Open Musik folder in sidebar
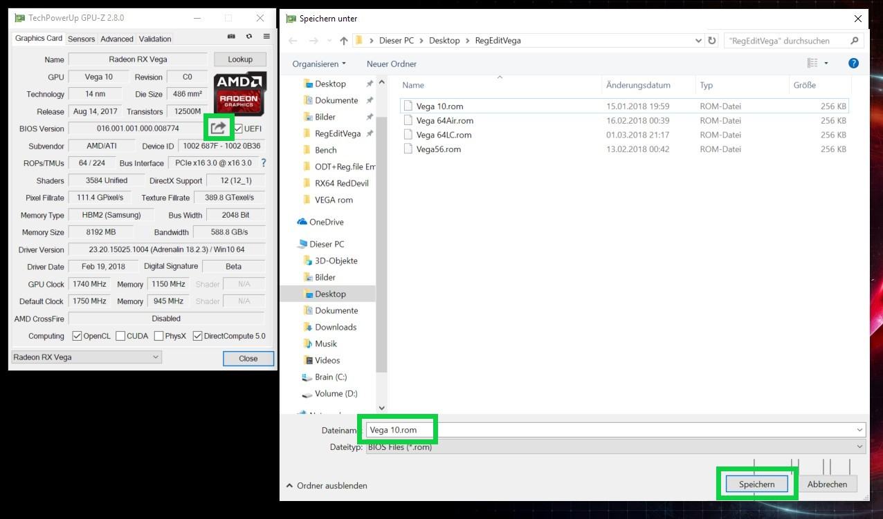The width and height of the screenshot is (883, 519). point(320,343)
